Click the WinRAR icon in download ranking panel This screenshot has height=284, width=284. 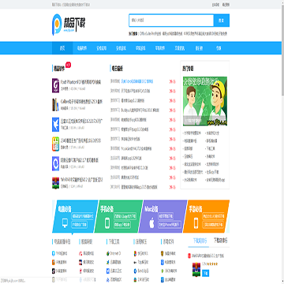click(196, 271)
